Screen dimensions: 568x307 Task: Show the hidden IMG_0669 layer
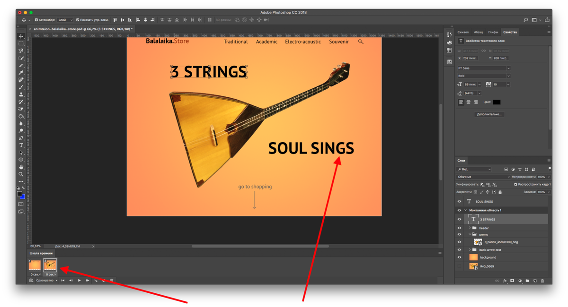(x=458, y=266)
